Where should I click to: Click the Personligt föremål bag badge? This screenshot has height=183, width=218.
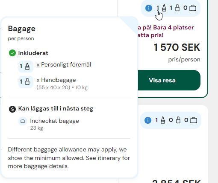pyautogui.click(x=26, y=67)
